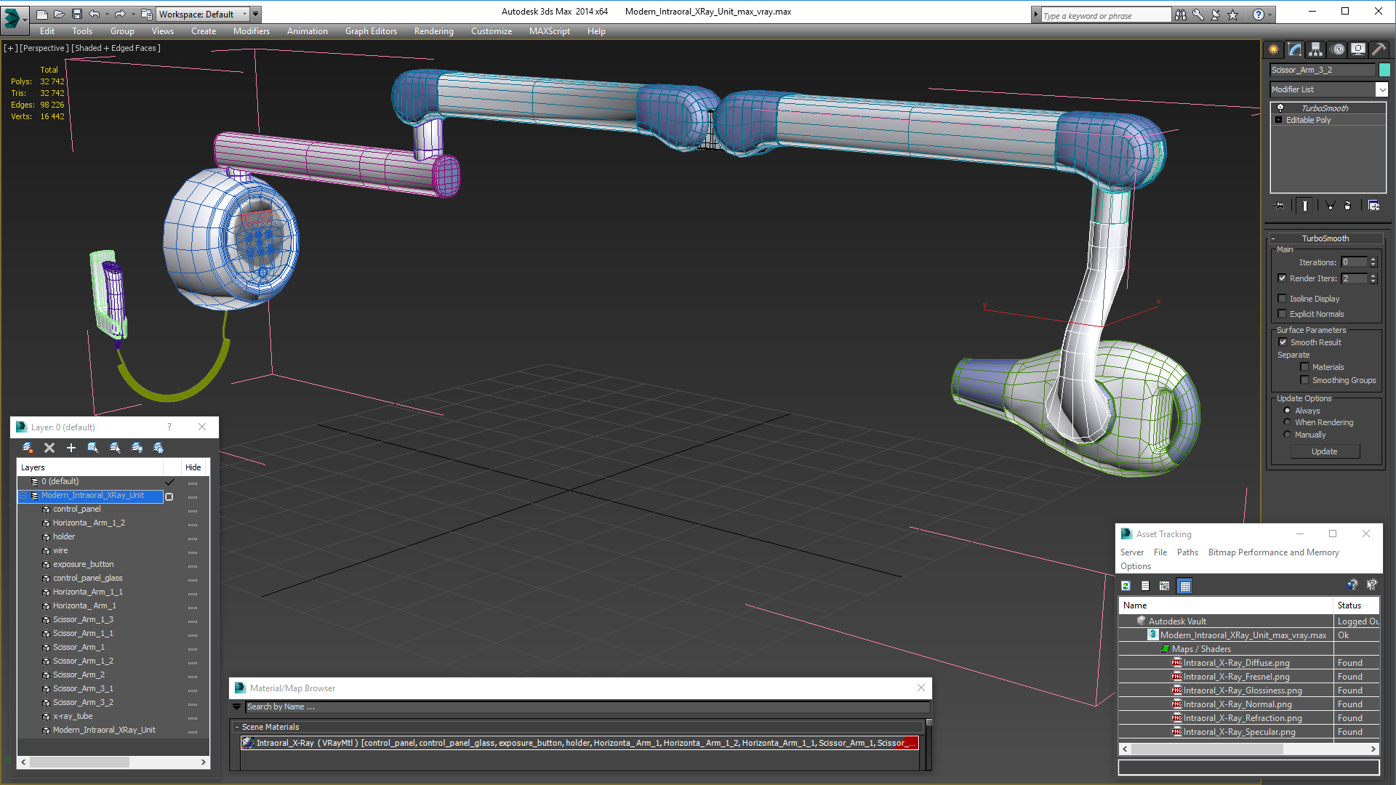Image resolution: width=1396 pixels, height=785 pixels.
Task: Click the object color swatch beside Scissor_Arm_3_2
Action: 1384,70
